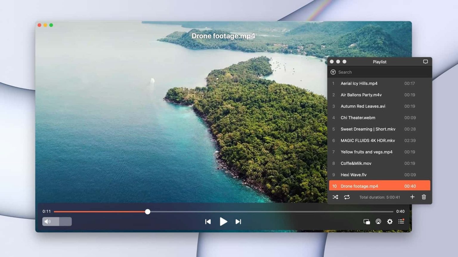Delete items using the trash icon
Screen dimensions: 458x257
424,197
